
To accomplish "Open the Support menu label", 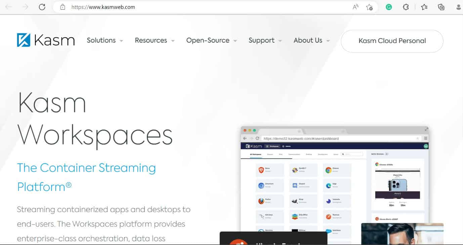I will pos(261,40).
